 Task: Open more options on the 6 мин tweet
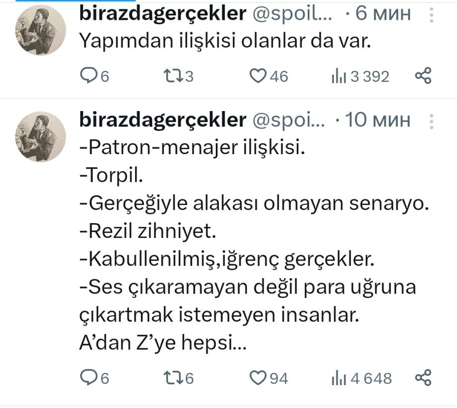(x=431, y=15)
